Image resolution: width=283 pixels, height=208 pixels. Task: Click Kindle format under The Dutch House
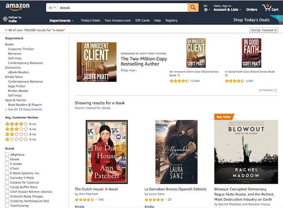point(80,206)
